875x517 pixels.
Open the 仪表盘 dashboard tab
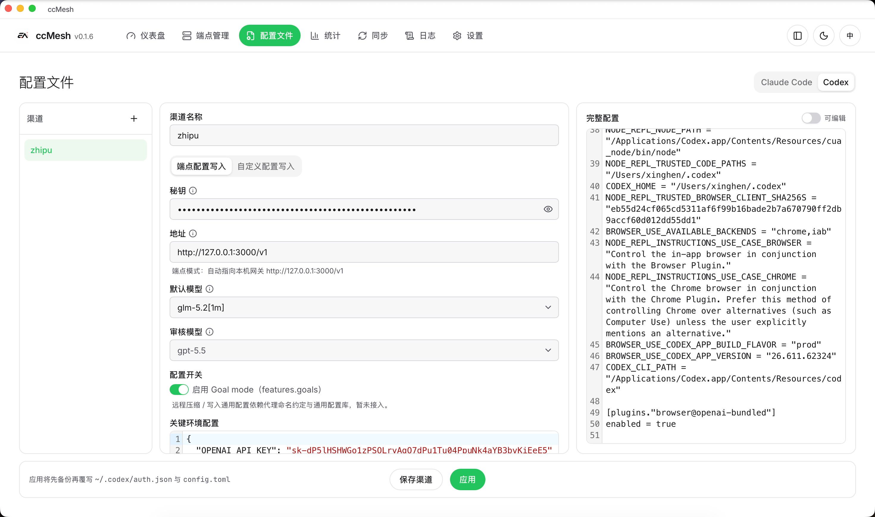[x=146, y=35]
